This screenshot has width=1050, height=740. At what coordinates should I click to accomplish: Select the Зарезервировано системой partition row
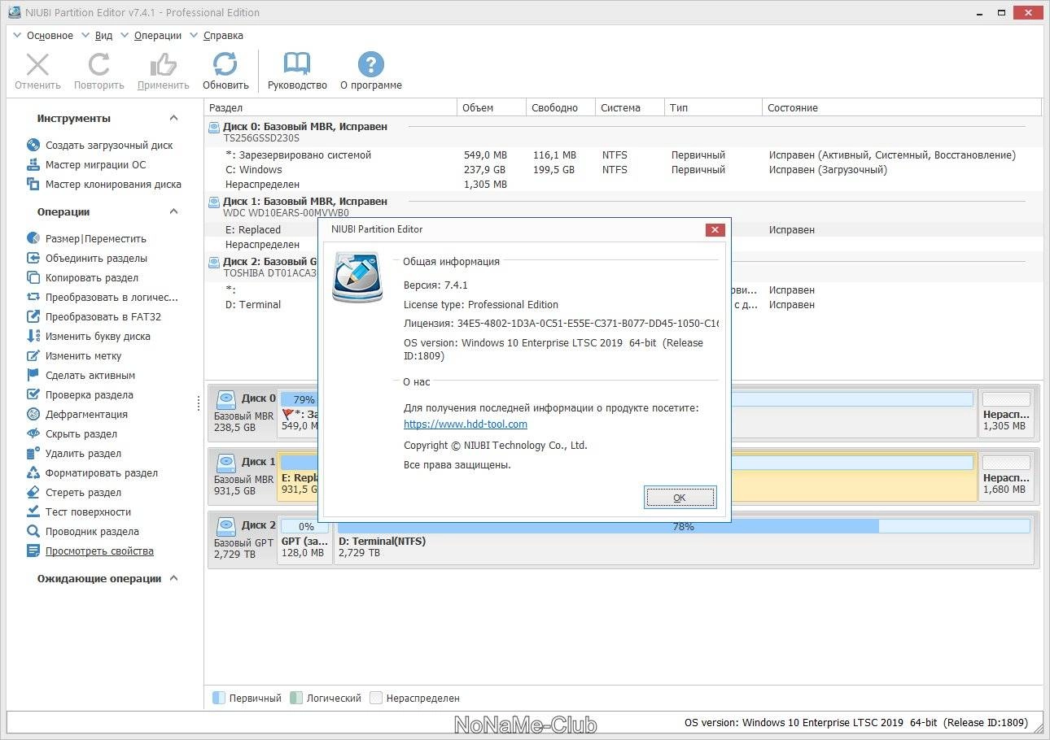click(623, 155)
